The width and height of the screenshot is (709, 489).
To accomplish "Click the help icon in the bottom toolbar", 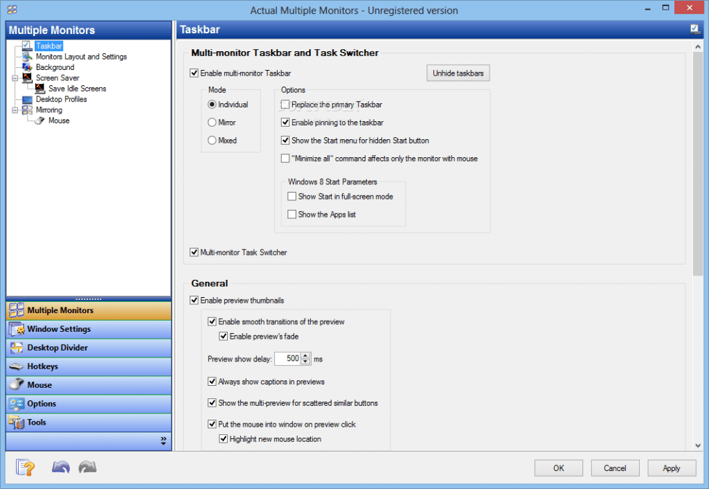I will click(x=25, y=467).
